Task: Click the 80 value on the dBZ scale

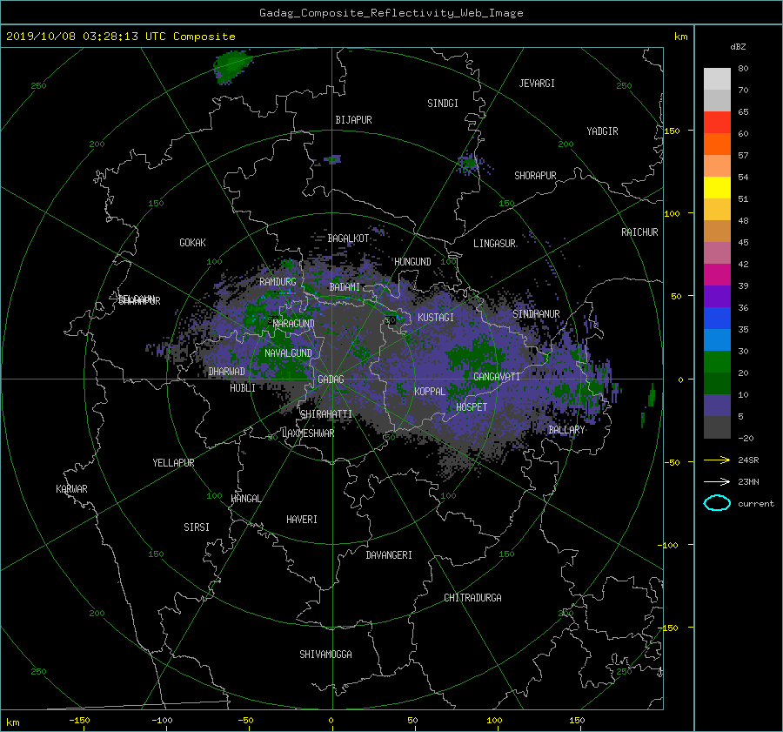Action: (x=743, y=69)
